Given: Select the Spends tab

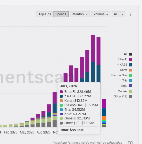Looking at the screenshot, I should (61, 14).
